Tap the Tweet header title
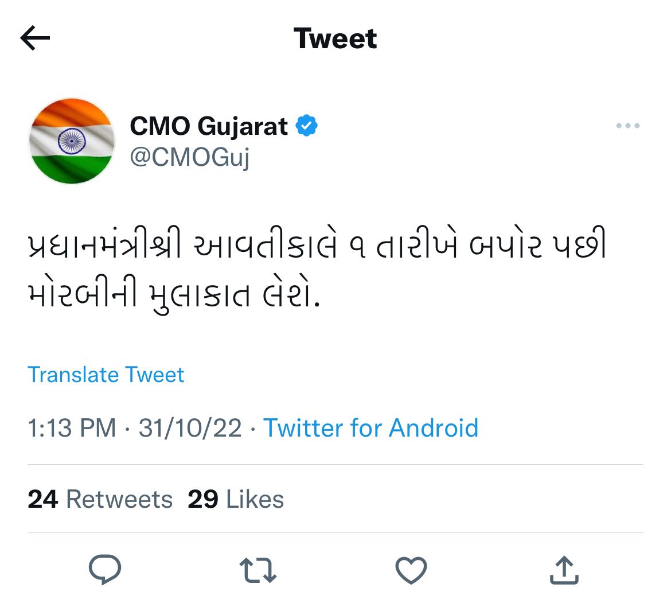The image size is (671, 603). [335, 38]
